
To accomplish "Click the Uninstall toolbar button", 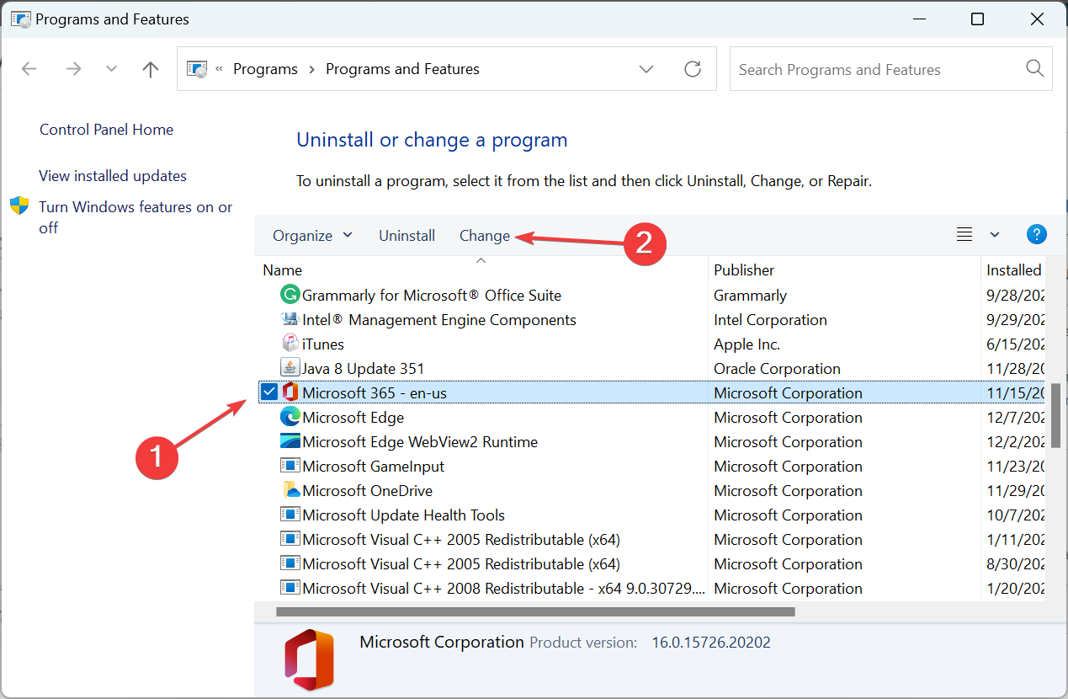I will point(406,236).
